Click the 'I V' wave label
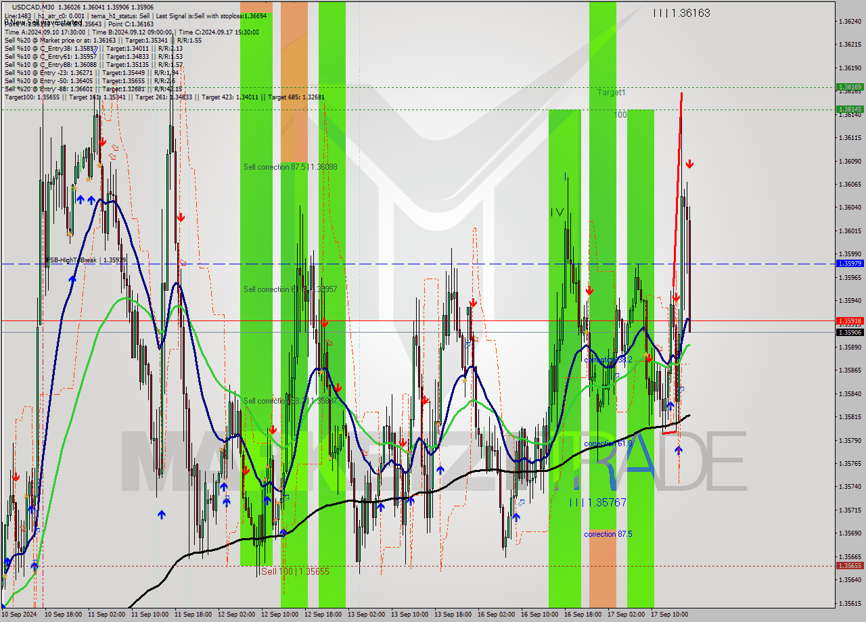Image resolution: width=866 pixels, height=622 pixels. click(557, 212)
